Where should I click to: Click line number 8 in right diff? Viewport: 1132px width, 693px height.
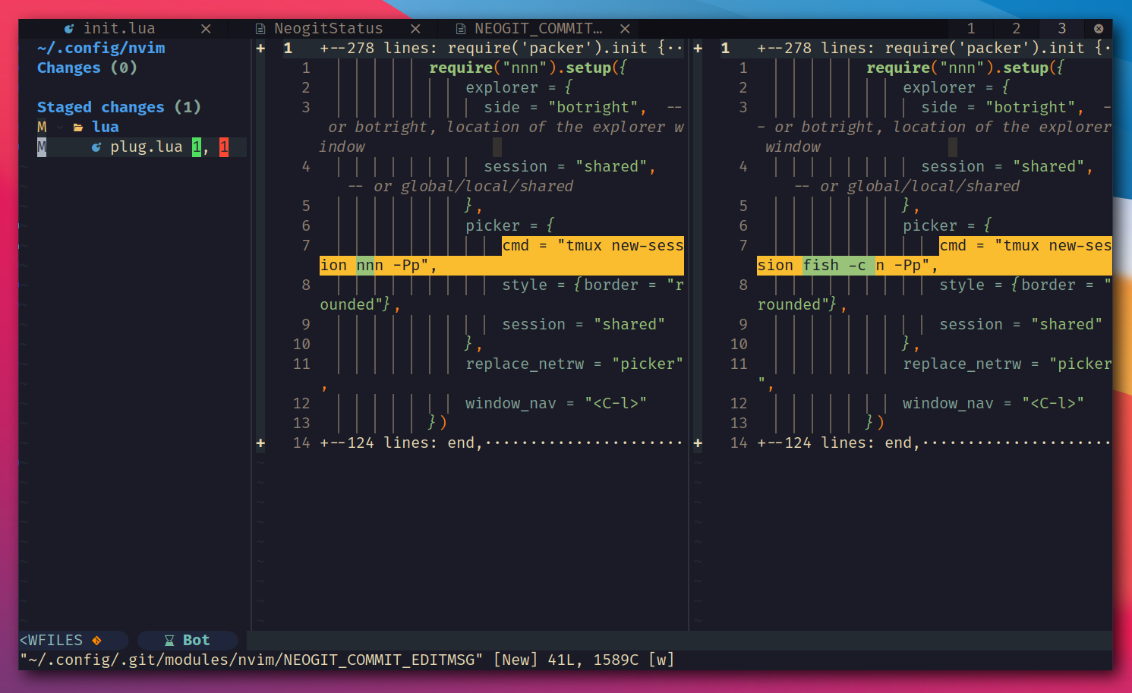[743, 285]
